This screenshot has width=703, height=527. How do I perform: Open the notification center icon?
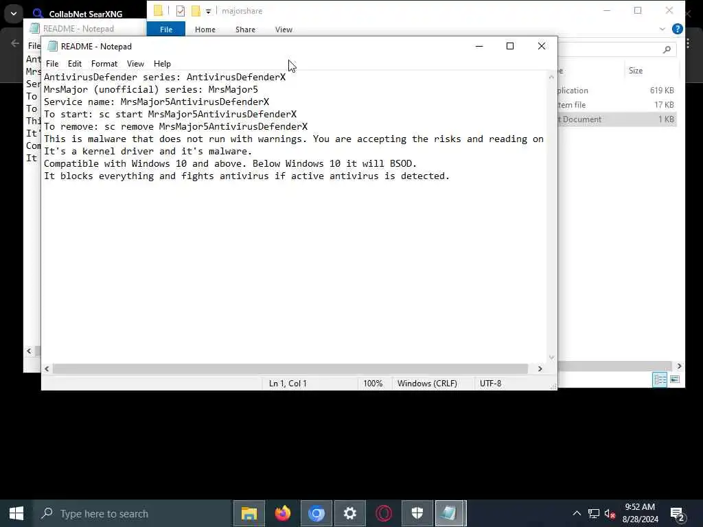[678, 513]
